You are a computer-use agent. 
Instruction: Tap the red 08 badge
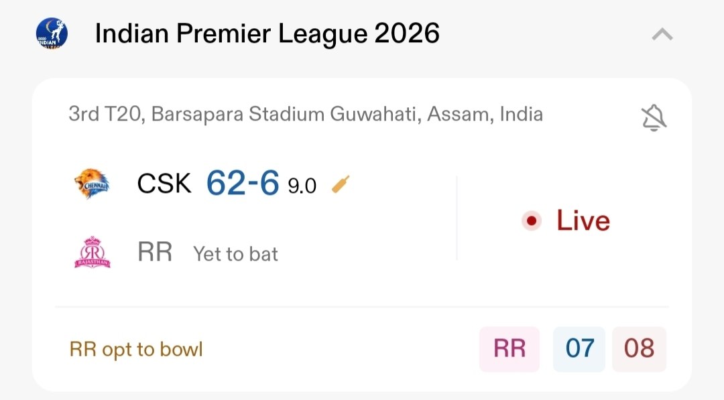tap(639, 348)
